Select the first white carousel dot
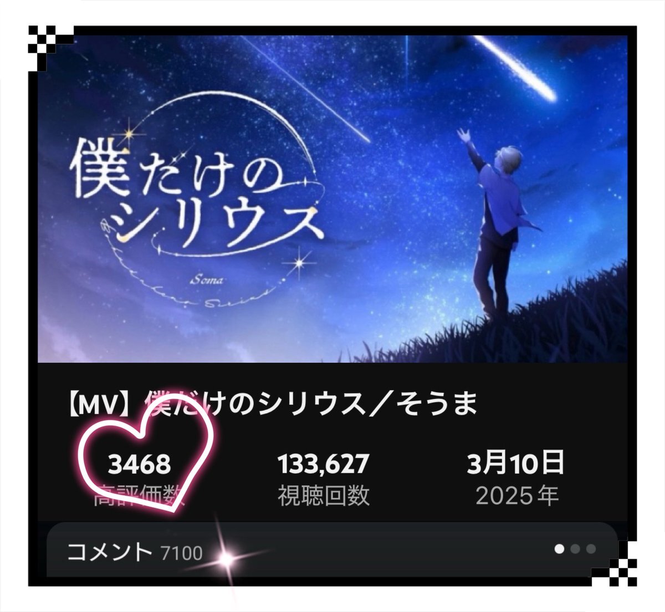The height and width of the screenshot is (612, 665). pyautogui.click(x=560, y=549)
